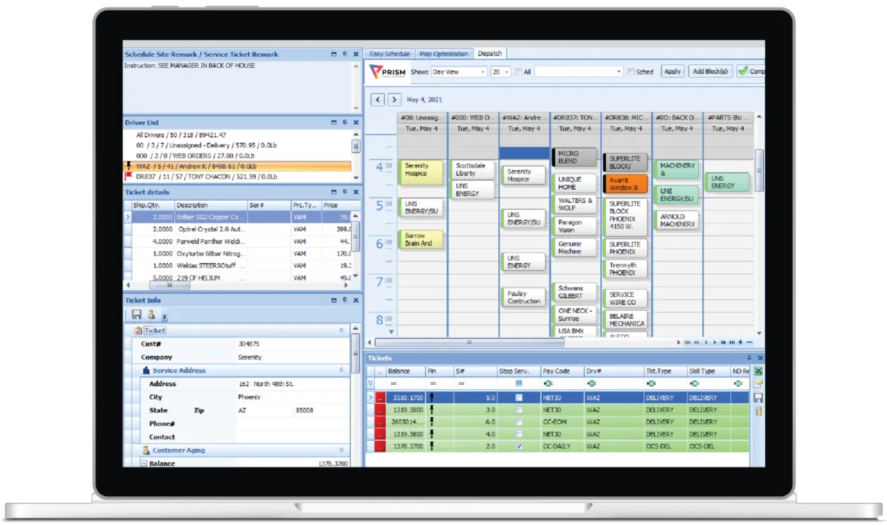Sort by the Description column header
Image resolution: width=887 pixels, height=525 pixels.
211,205
